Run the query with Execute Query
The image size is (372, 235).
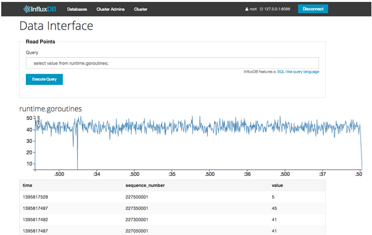[44, 79]
